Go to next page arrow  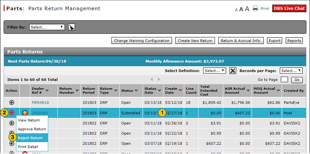pyautogui.click(x=159, y=79)
